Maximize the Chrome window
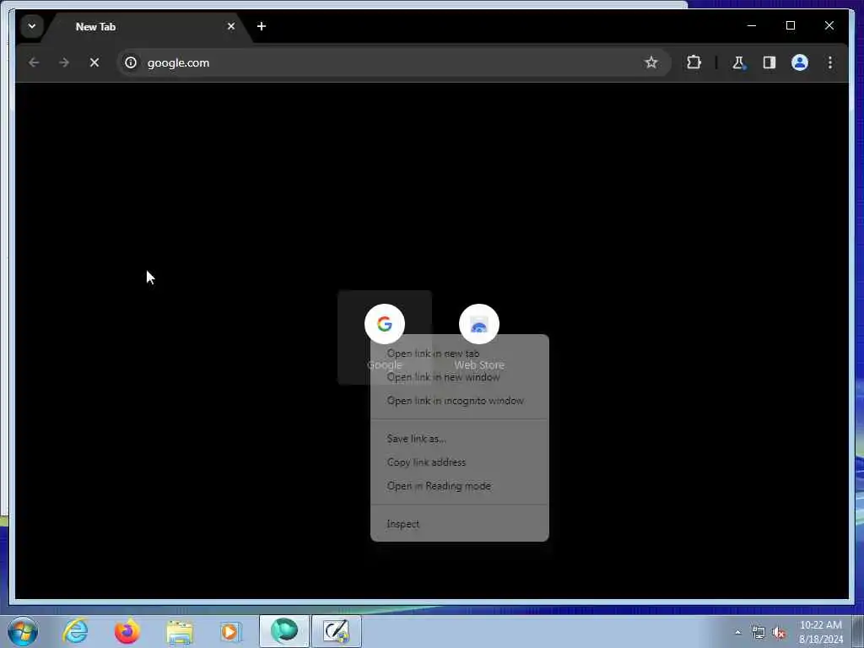Image resolution: width=864 pixels, height=648 pixels. [790, 25]
